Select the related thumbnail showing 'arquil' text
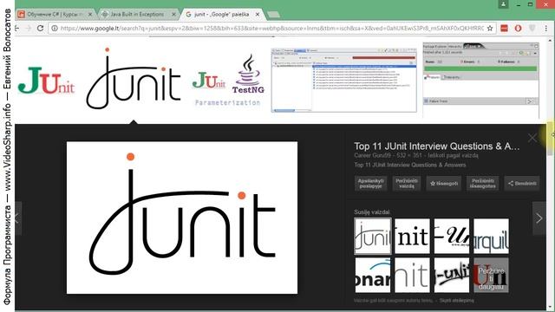Screen dimensions: 555x312 click(491, 236)
